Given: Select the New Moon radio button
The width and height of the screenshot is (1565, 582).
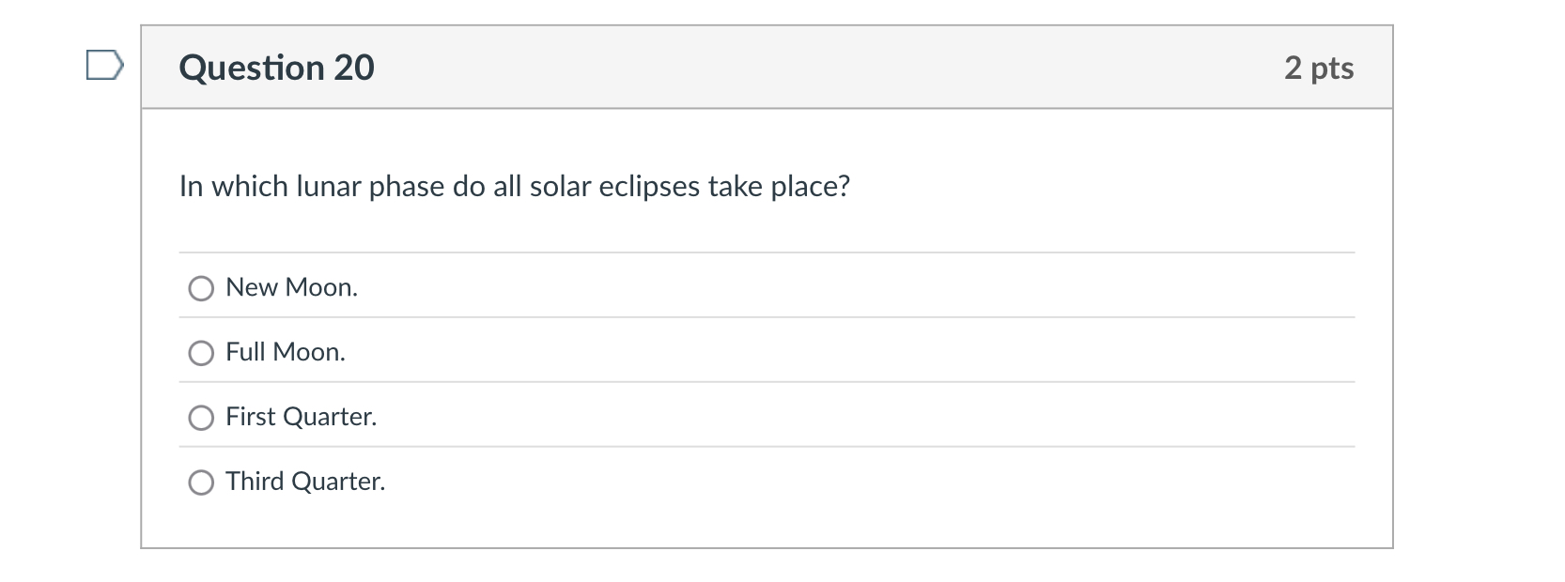Looking at the screenshot, I should pos(199,288).
